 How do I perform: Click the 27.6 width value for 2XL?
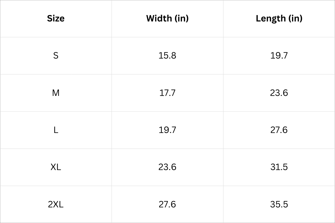pos(167,204)
